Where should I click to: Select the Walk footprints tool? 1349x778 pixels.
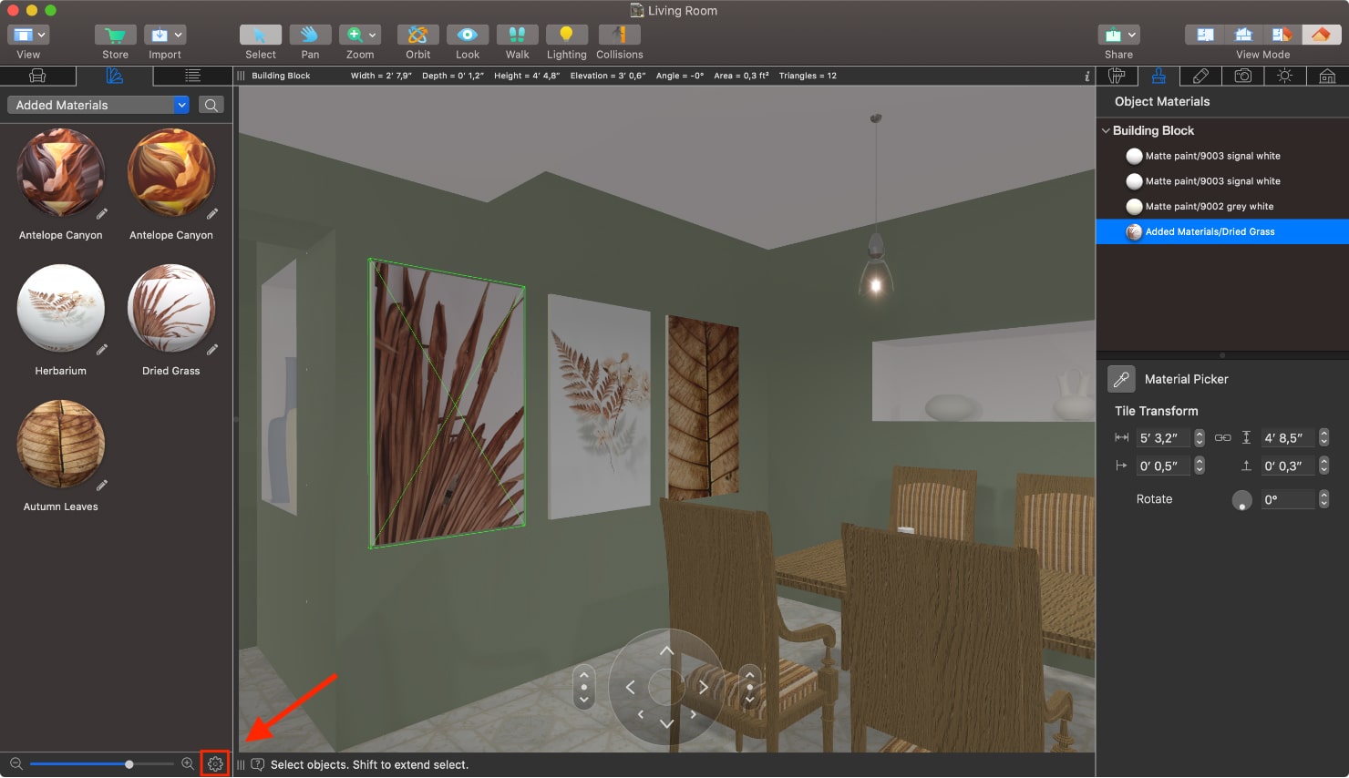[x=518, y=35]
